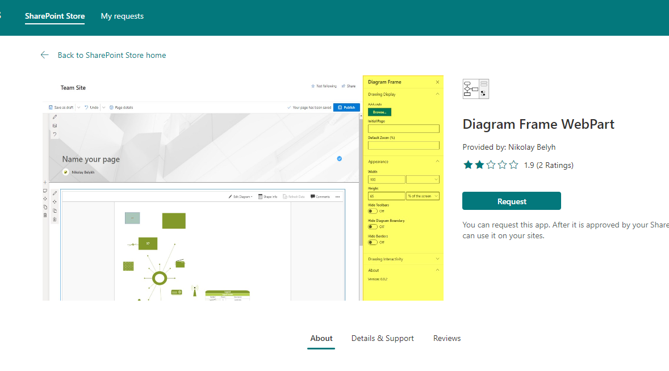This screenshot has width=669, height=371.
Task: Click Refresh Data in the diagram toolbar
Action: [x=294, y=197]
